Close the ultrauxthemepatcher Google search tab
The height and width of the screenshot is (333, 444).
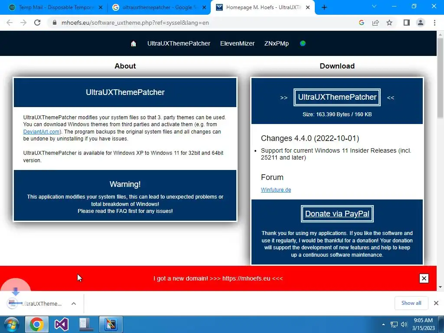204,7
